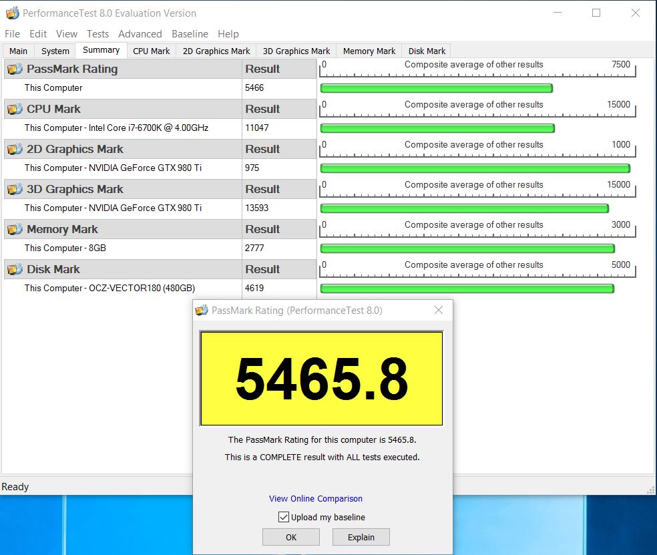This screenshot has width=657, height=555.
Task: Go to the System tab
Action: click(x=55, y=51)
